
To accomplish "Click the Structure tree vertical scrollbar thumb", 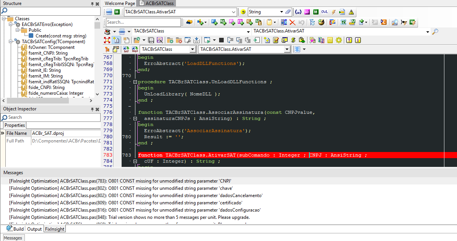I will point(98,25).
